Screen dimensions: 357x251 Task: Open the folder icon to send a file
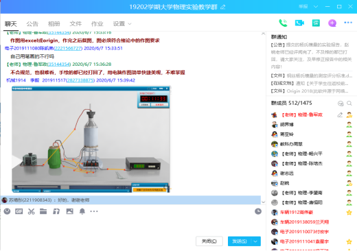(43, 211)
